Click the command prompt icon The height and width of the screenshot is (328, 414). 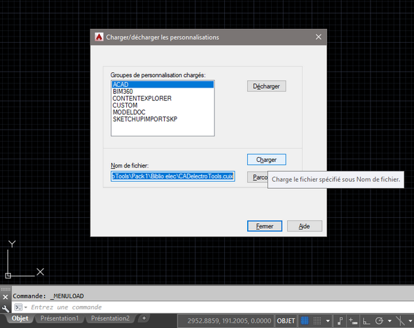coord(19,307)
